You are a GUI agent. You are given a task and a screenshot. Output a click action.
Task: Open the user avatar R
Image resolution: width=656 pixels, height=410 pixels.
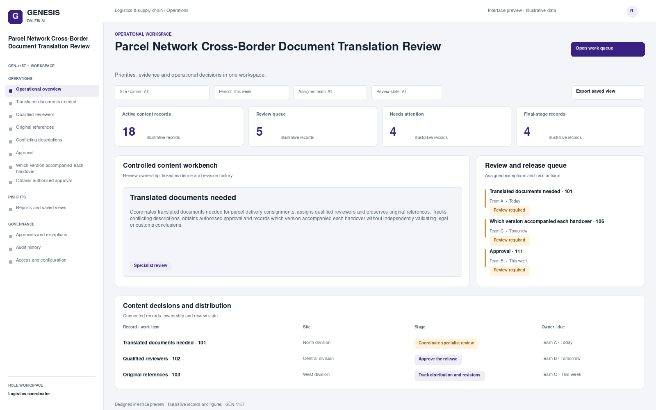[632, 11]
